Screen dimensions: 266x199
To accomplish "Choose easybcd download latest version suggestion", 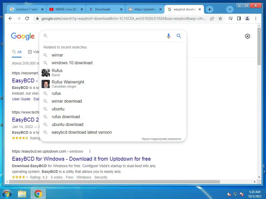I will click(113, 132).
